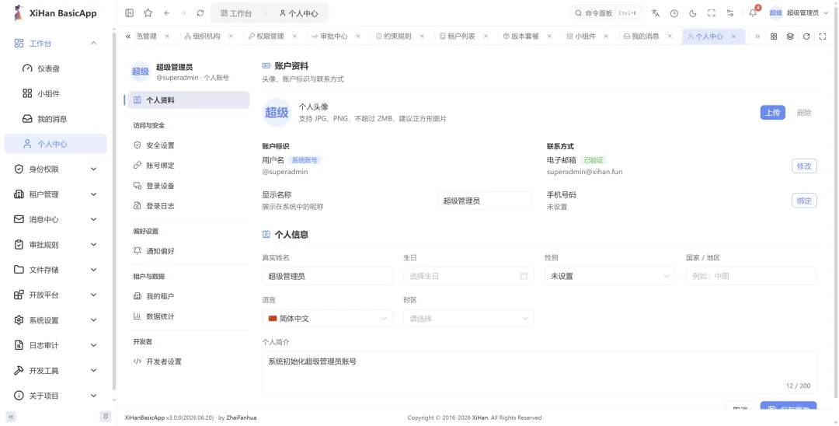Viewport: 839px width, 426px height.
Task: Switch to the 约束规则 tab
Action: (x=399, y=37)
